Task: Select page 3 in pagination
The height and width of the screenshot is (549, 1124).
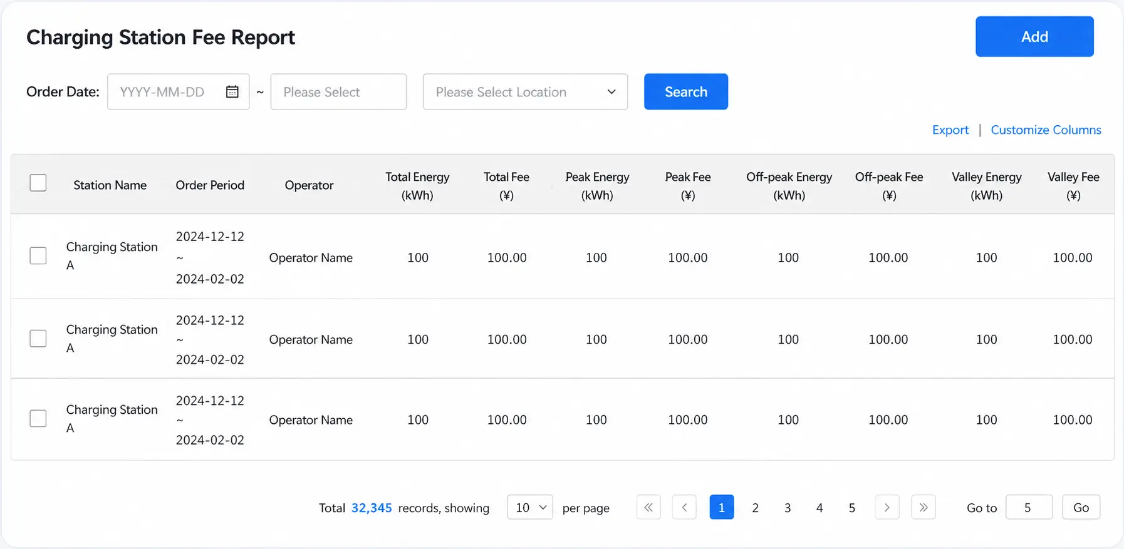Action: tap(788, 508)
